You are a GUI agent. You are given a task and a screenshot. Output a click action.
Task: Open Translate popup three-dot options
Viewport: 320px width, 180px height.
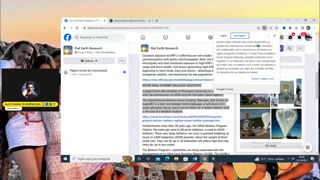(268, 36)
